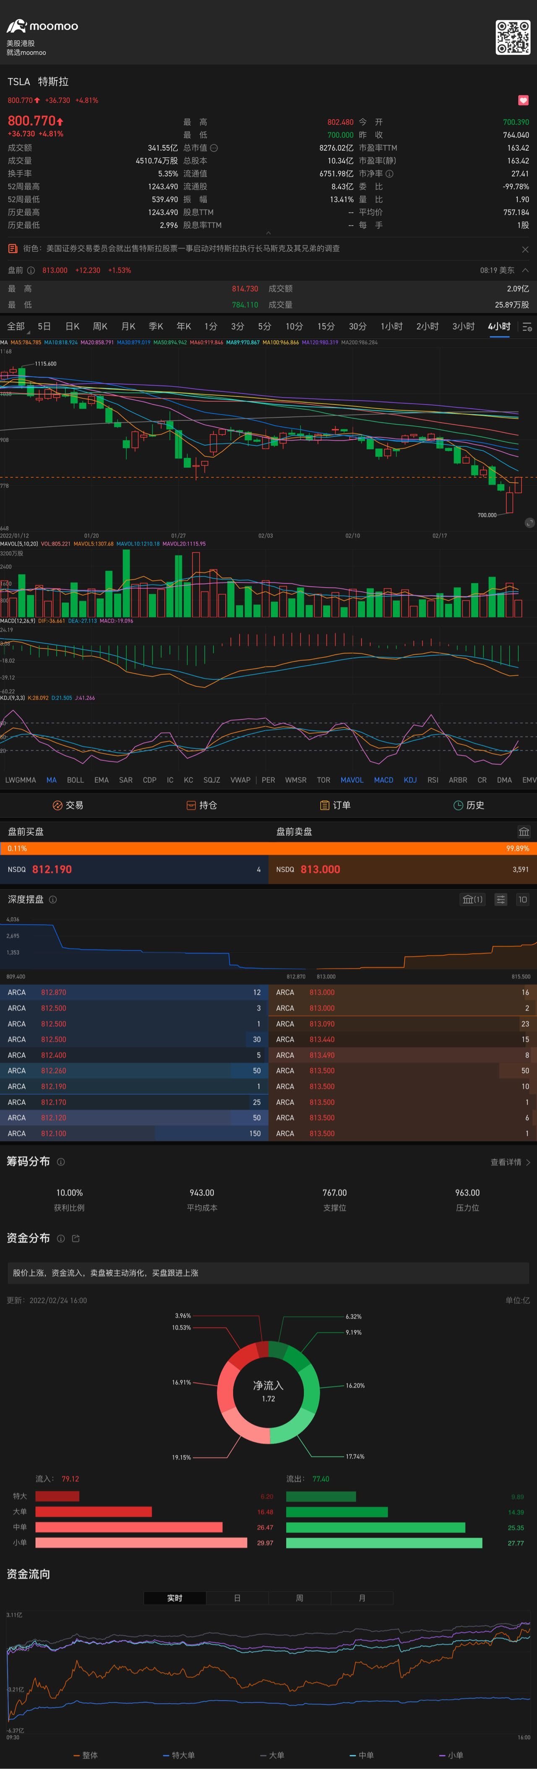Tap info icon next to 市净率
The width and height of the screenshot is (537, 1769).
pos(390,174)
